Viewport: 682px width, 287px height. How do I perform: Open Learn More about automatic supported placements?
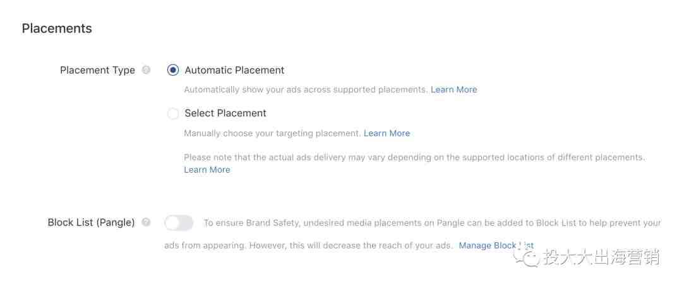click(x=453, y=89)
